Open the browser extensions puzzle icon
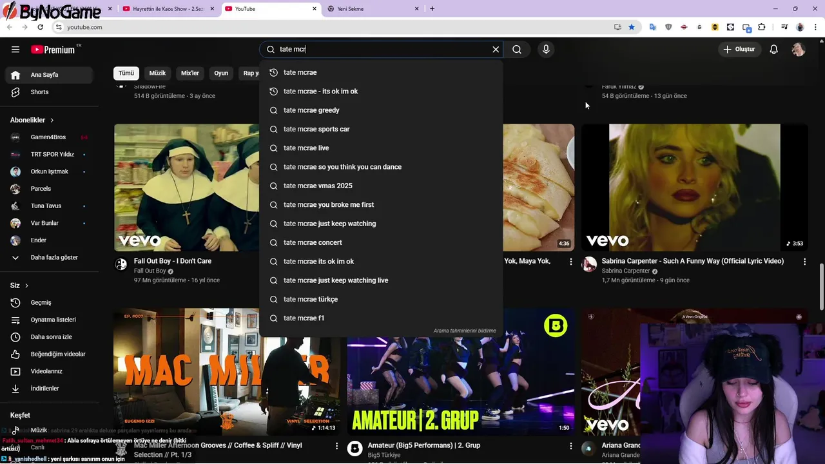The width and height of the screenshot is (825, 464). coord(762,27)
